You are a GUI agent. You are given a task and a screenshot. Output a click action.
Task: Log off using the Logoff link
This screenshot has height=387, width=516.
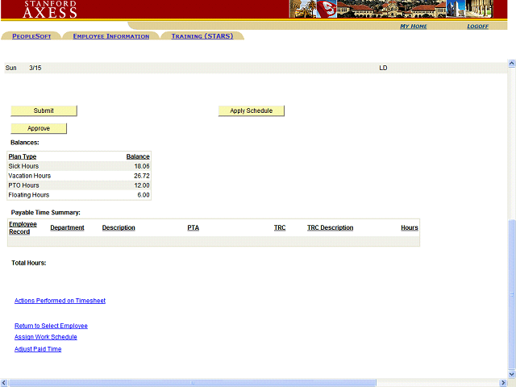click(477, 27)
